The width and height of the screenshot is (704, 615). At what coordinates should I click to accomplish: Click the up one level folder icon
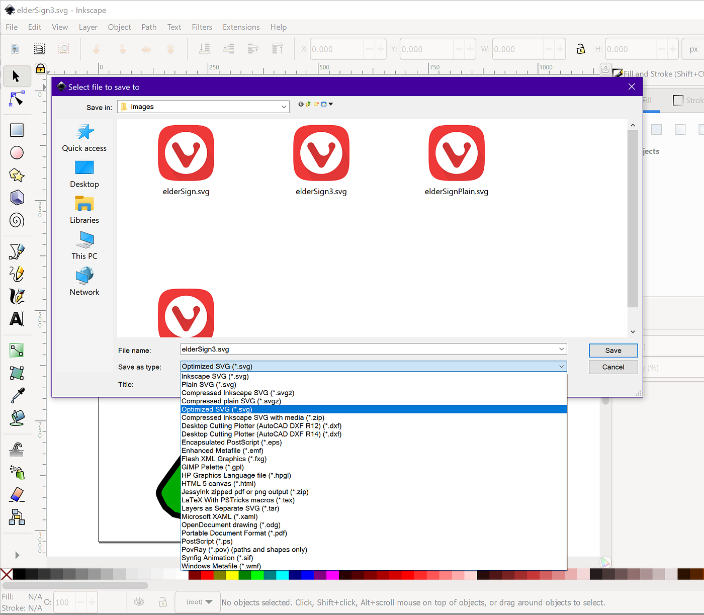point(308,104)
